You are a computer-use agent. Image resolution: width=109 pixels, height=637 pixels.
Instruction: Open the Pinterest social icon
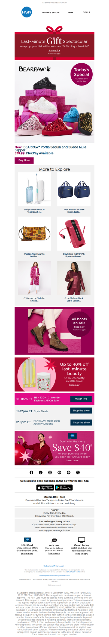tap(68, 472)
